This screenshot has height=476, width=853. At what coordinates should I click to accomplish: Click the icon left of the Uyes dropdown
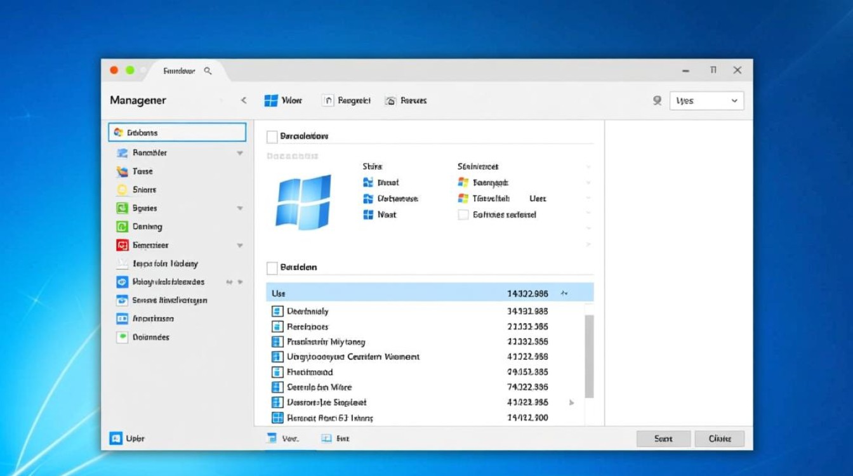[x=658, y=100]
